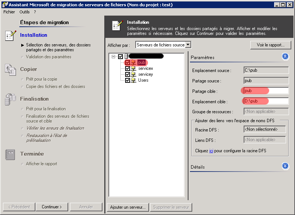
Task: Click the Installation header notepad icon
Action: (118, 26)
